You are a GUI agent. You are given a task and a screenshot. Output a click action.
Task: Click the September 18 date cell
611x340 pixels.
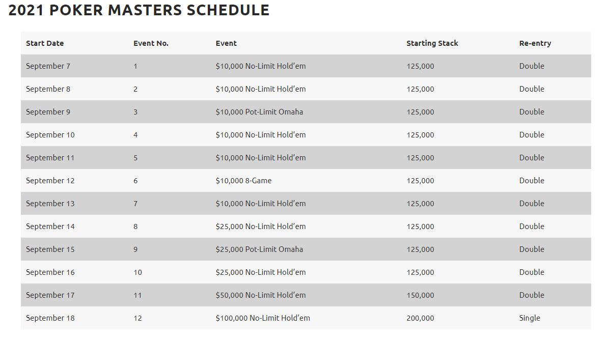coord(50,318)
